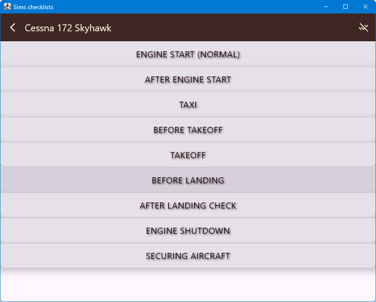Go back using the header arrow
The height and width of the screenshot is (302, 376).
coord(13,28)
